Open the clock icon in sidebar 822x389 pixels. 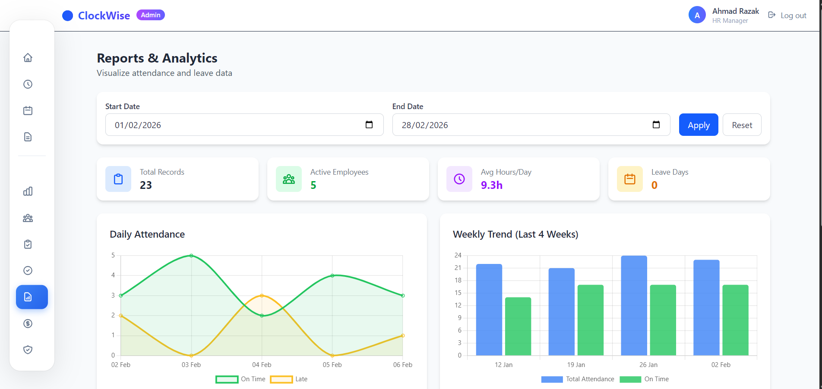pyautogui.click(x=28, y=84)
